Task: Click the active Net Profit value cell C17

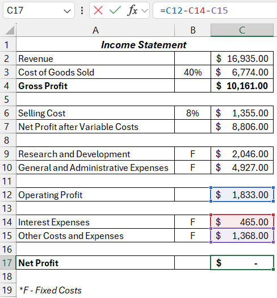Action: 242,263
